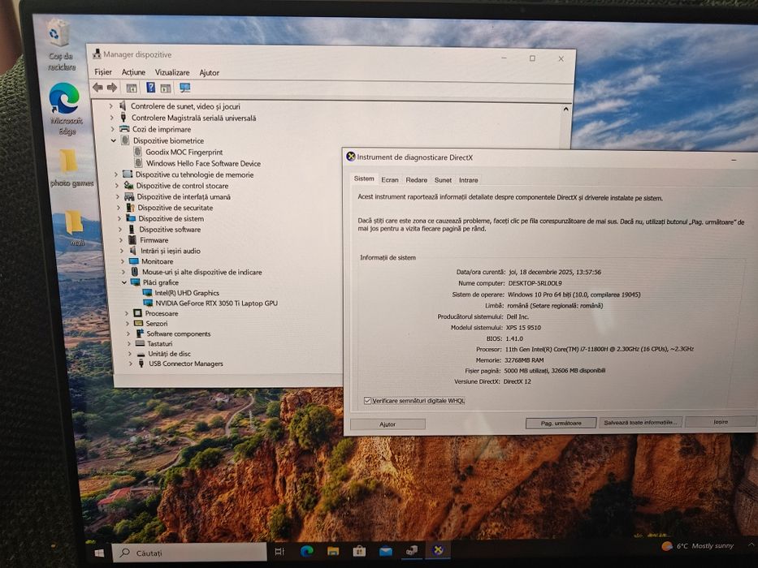
Task: Click the Back arrow in Device Manager toolbar
Action: tap(97, 88)
